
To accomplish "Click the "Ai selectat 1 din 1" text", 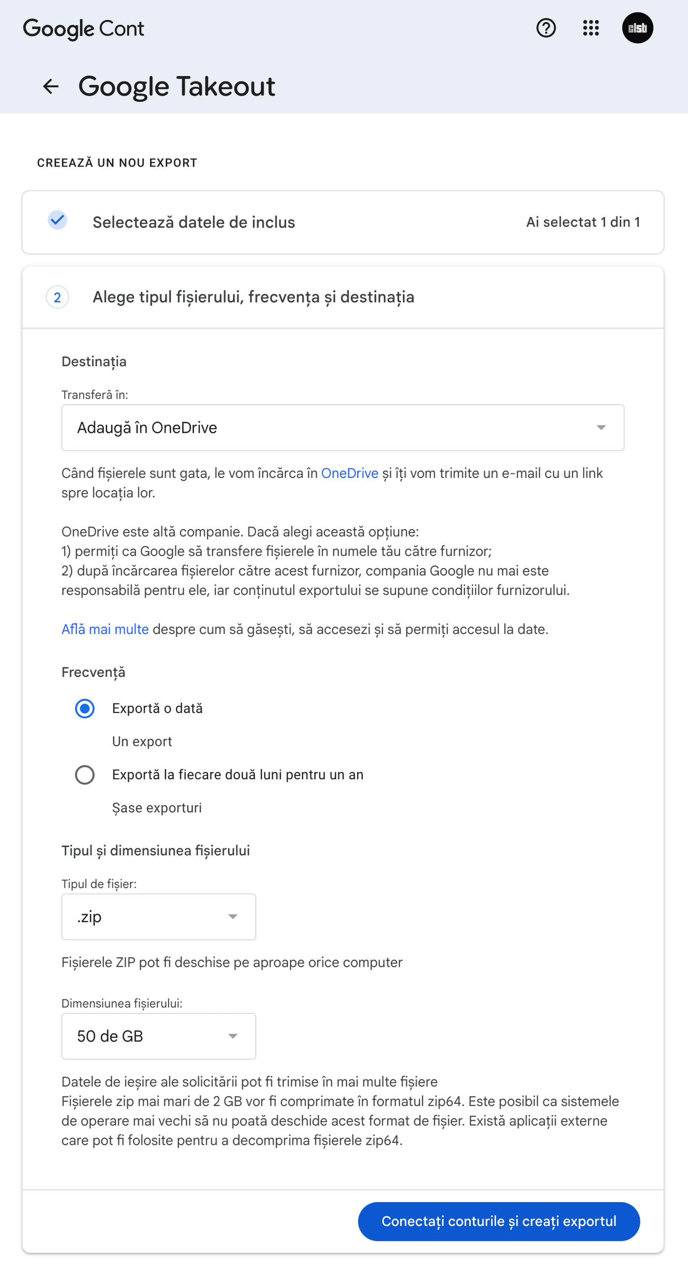I will [x=583, y=222].
